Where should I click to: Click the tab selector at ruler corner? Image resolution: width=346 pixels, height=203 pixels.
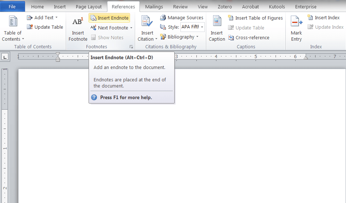(5, 57)
